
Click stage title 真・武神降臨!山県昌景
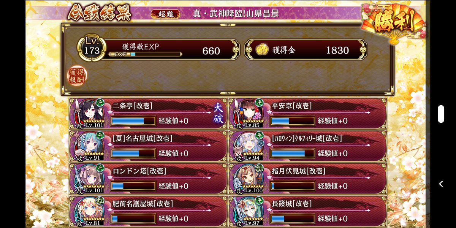[236, 14]
